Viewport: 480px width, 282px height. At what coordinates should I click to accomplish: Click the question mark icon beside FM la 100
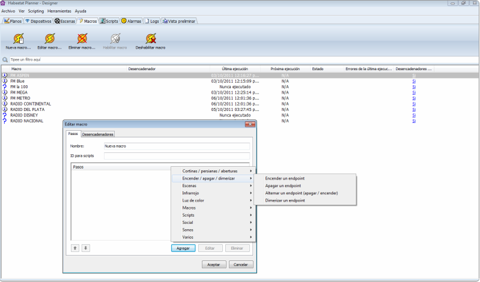point(5,87)
